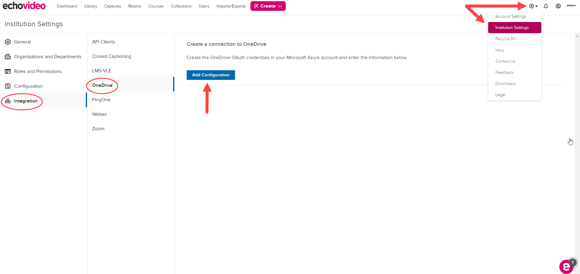Select Account Settings from the dropdown menu

click(515, 16)
